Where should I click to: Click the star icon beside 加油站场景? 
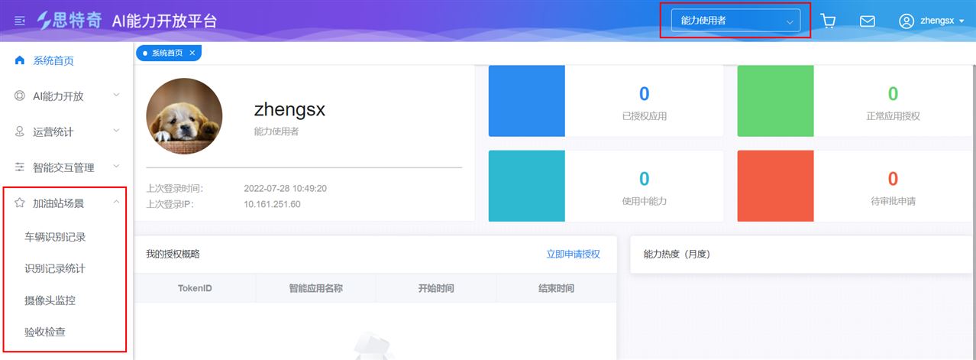[20, 203]
